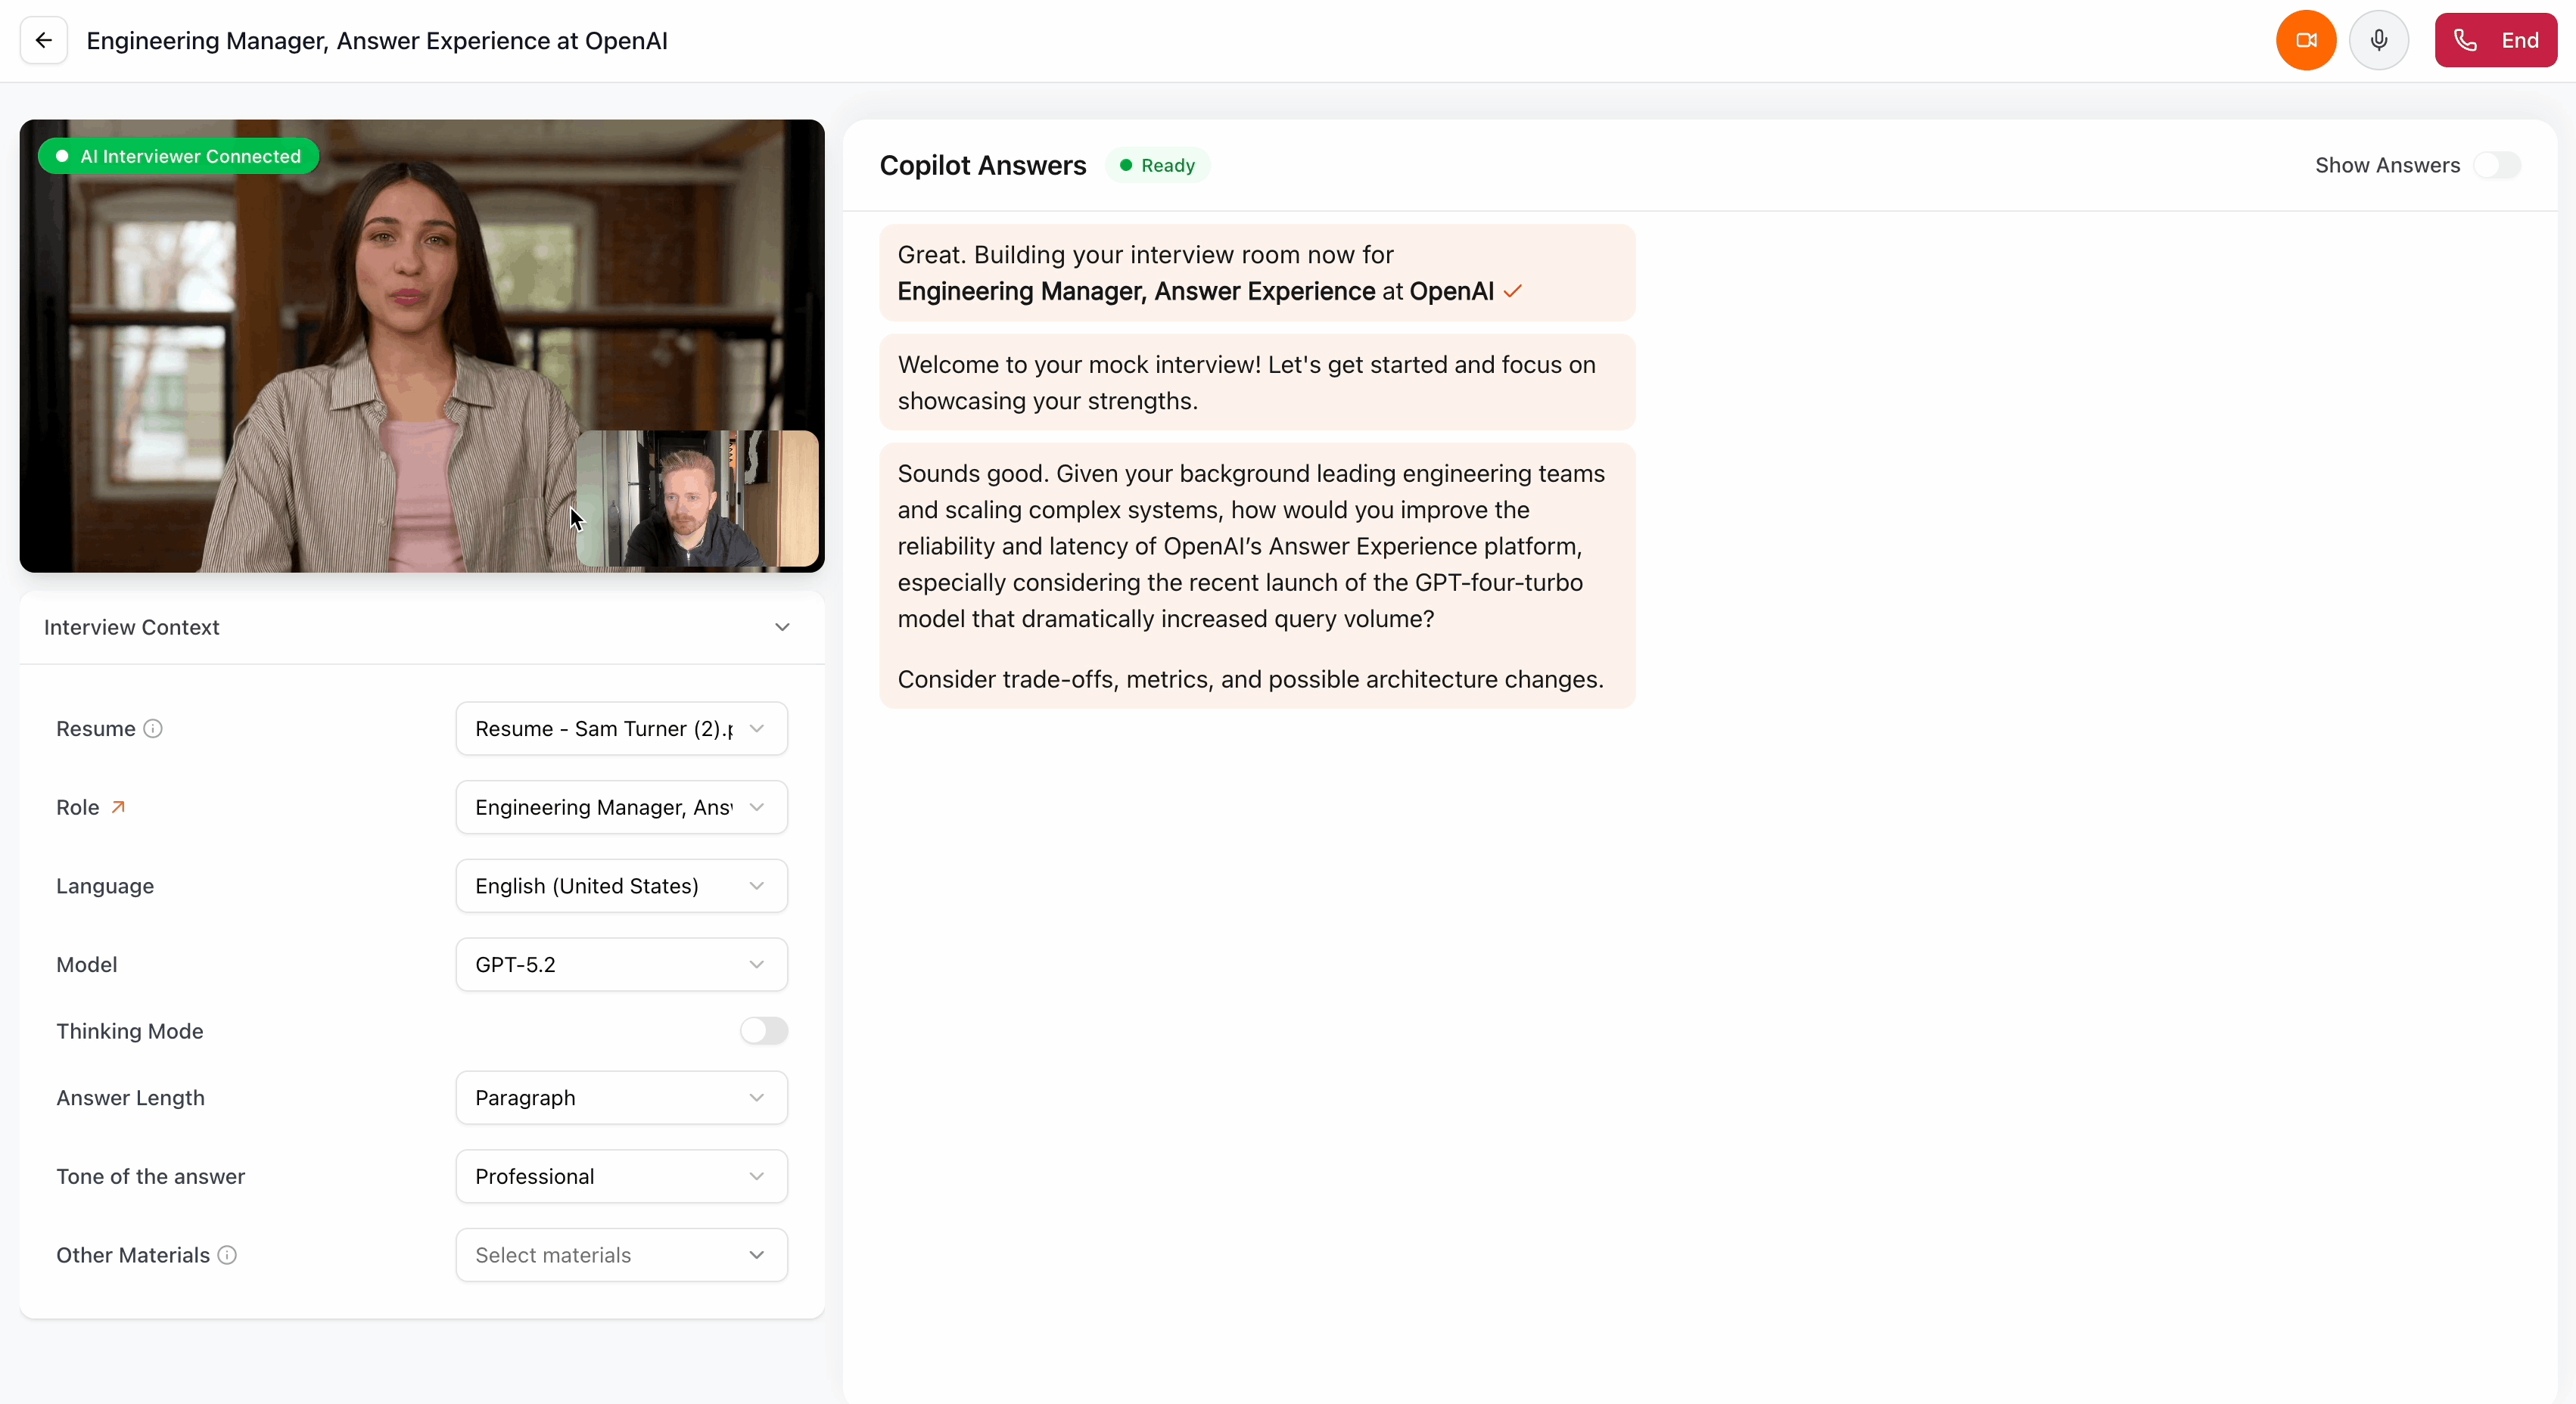Open the Tone of the answer dropdown
The width and height of the screenshot is (2576, 1404).
tap(621, 1176)
